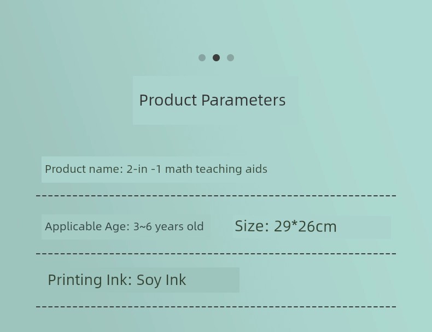Select the third pagination dot
Viewport: 432px width, 332px height.
230,58
